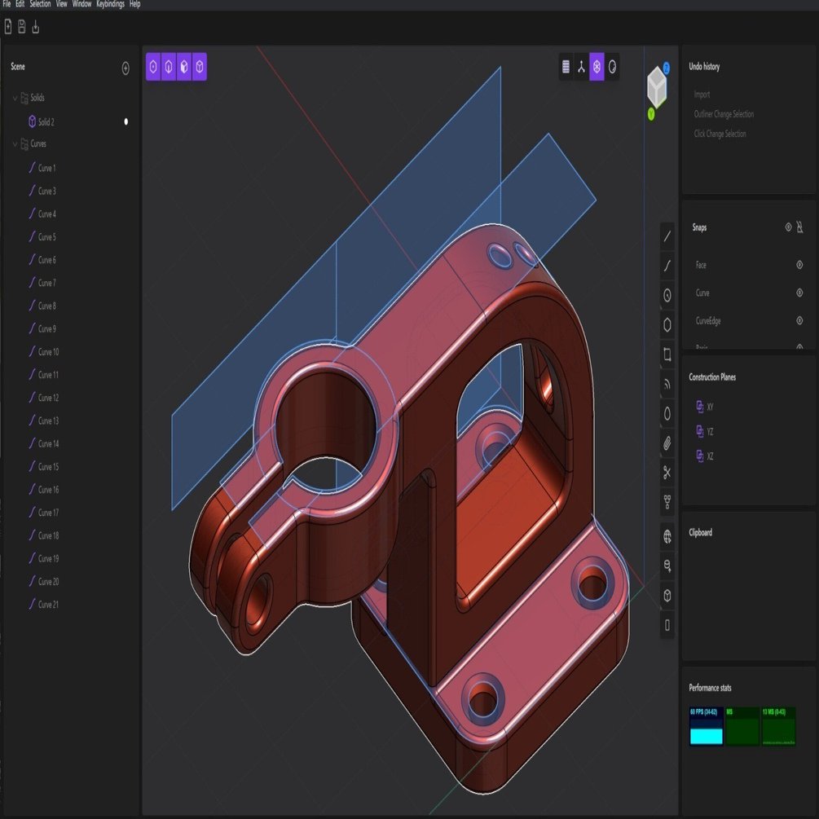Select the Ellipse shape tool
Screen dimensions: 819x819
coord(667,414)
